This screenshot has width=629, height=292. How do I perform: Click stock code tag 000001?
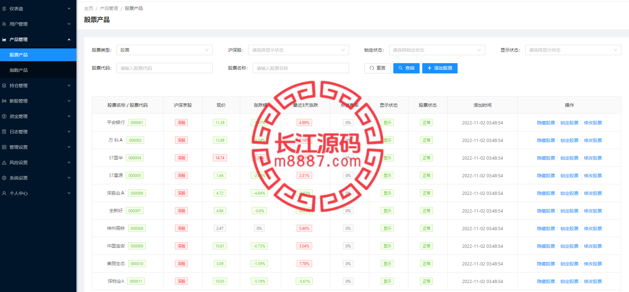coord(137,122)
